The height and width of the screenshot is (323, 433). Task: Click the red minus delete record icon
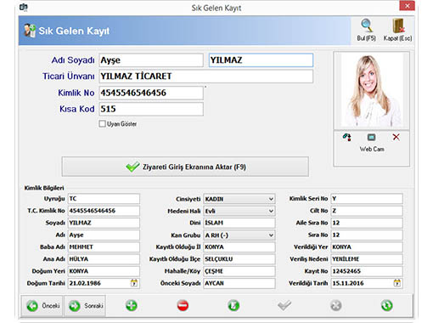183,305
